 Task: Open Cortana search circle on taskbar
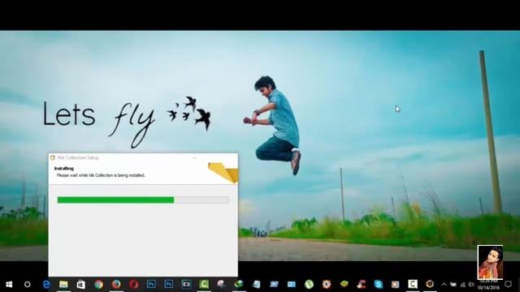(27, 285)
